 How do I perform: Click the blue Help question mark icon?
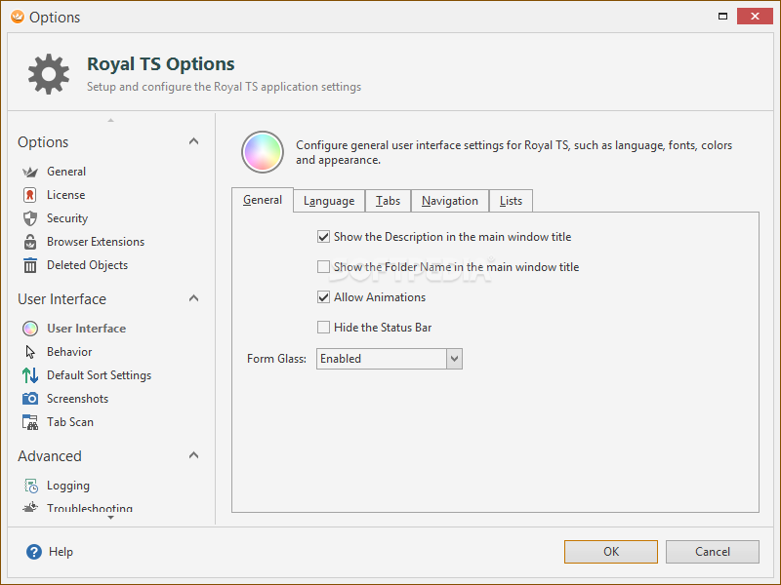click(34, 552)
